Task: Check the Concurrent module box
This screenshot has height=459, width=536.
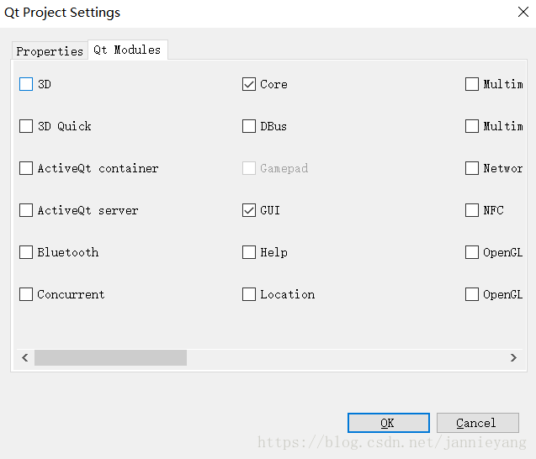Action: click(x=26, y=294)
